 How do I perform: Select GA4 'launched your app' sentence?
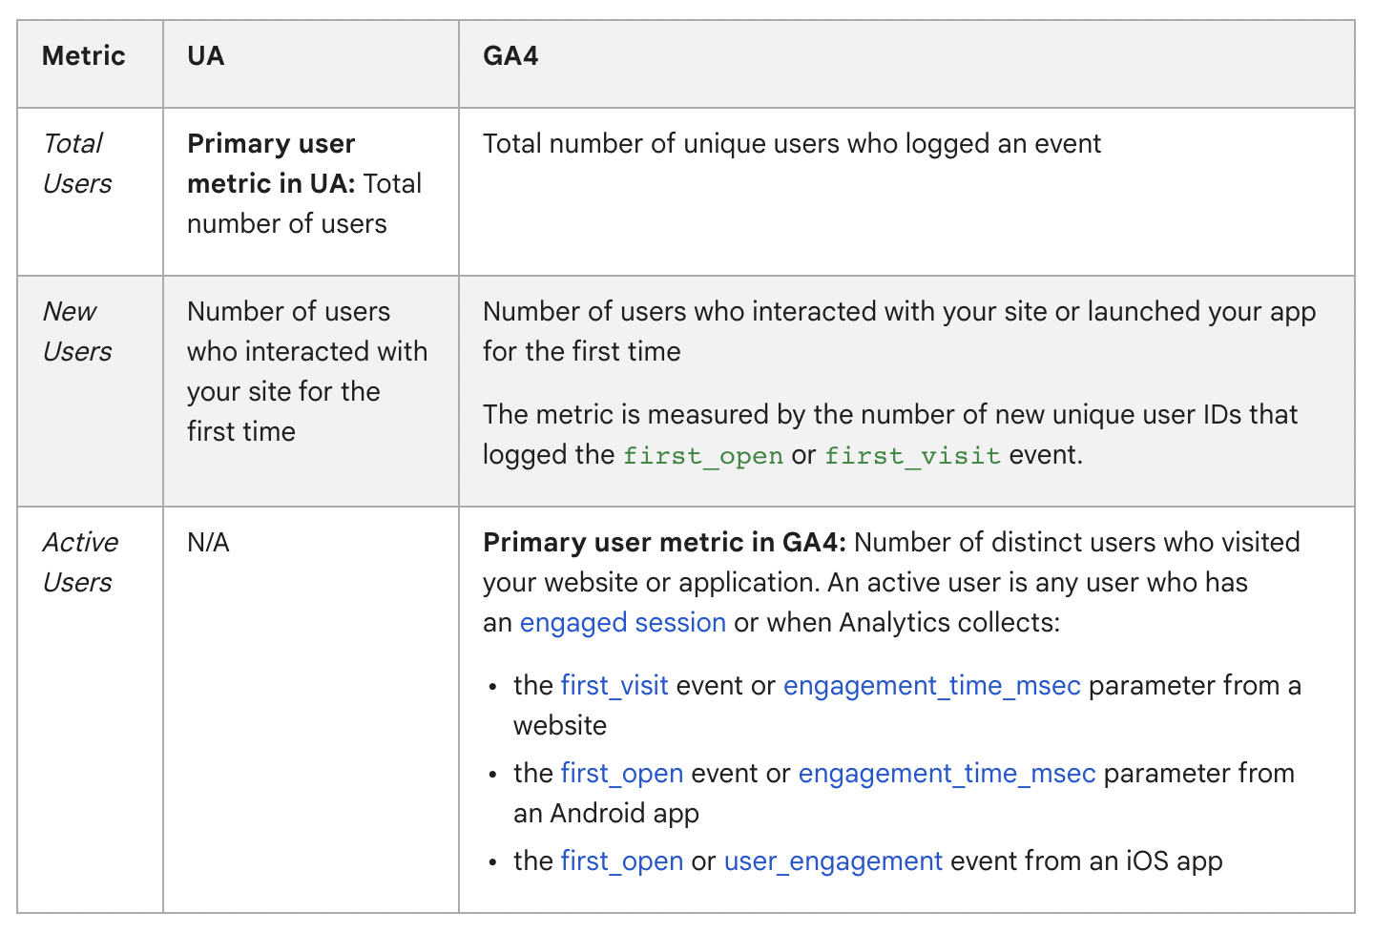pos(900,331)
